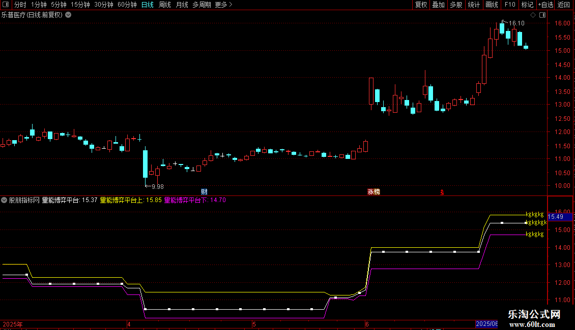The image size is (575, 330).
Task: Select the 5分钟 period
Action: pos(59,5)
